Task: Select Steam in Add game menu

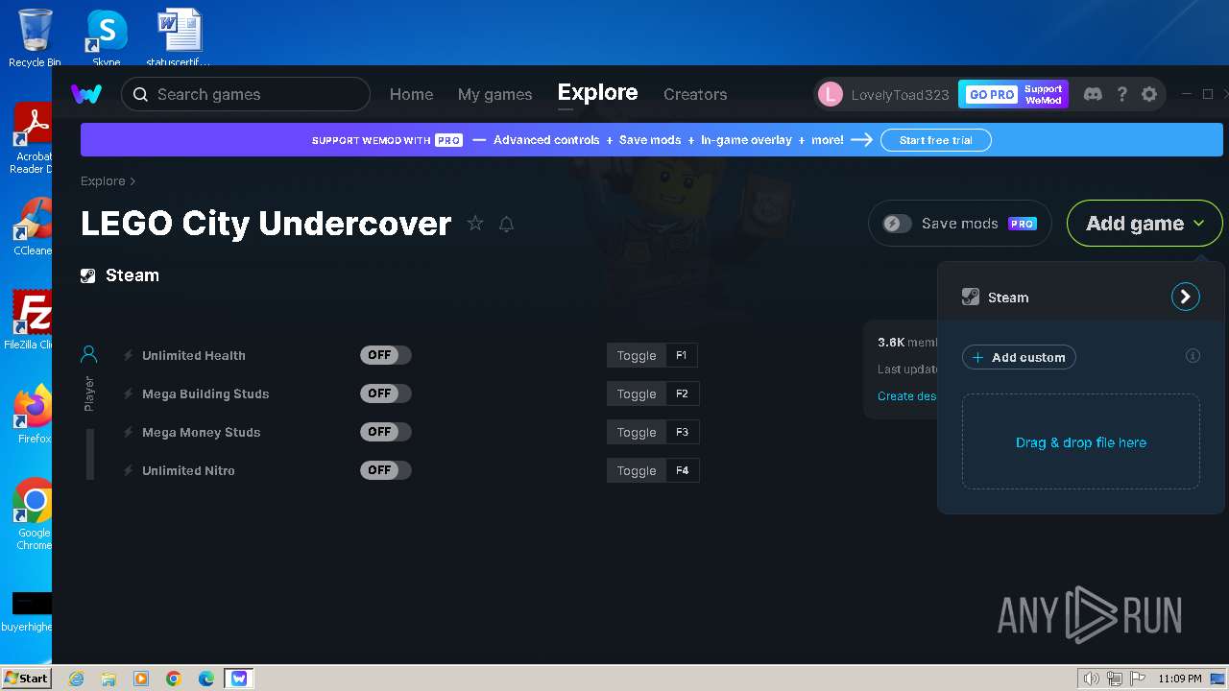Action: coord(1080,298)
